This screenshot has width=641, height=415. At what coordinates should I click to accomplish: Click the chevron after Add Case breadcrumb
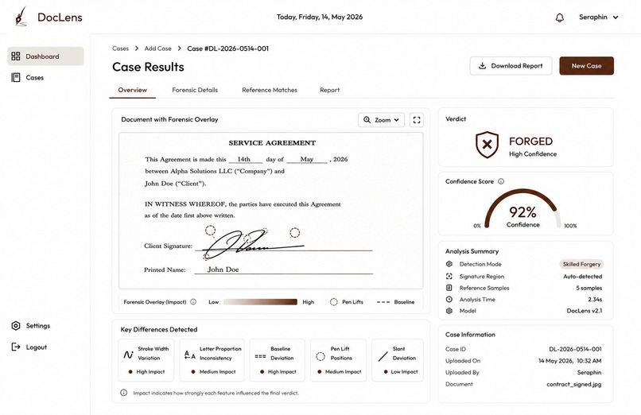pyautogui.click(x=179, y=48)
